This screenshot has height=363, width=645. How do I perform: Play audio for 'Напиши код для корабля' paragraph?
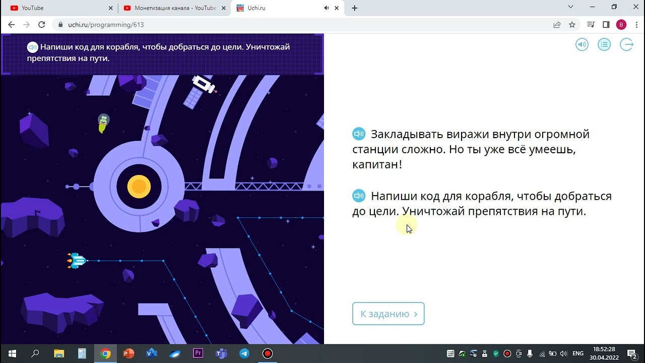tap(359, 196)
